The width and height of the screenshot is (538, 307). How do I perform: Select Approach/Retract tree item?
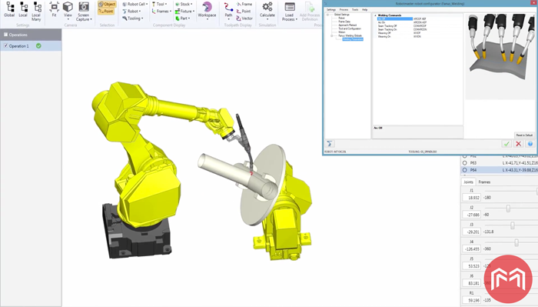point(347,25)
